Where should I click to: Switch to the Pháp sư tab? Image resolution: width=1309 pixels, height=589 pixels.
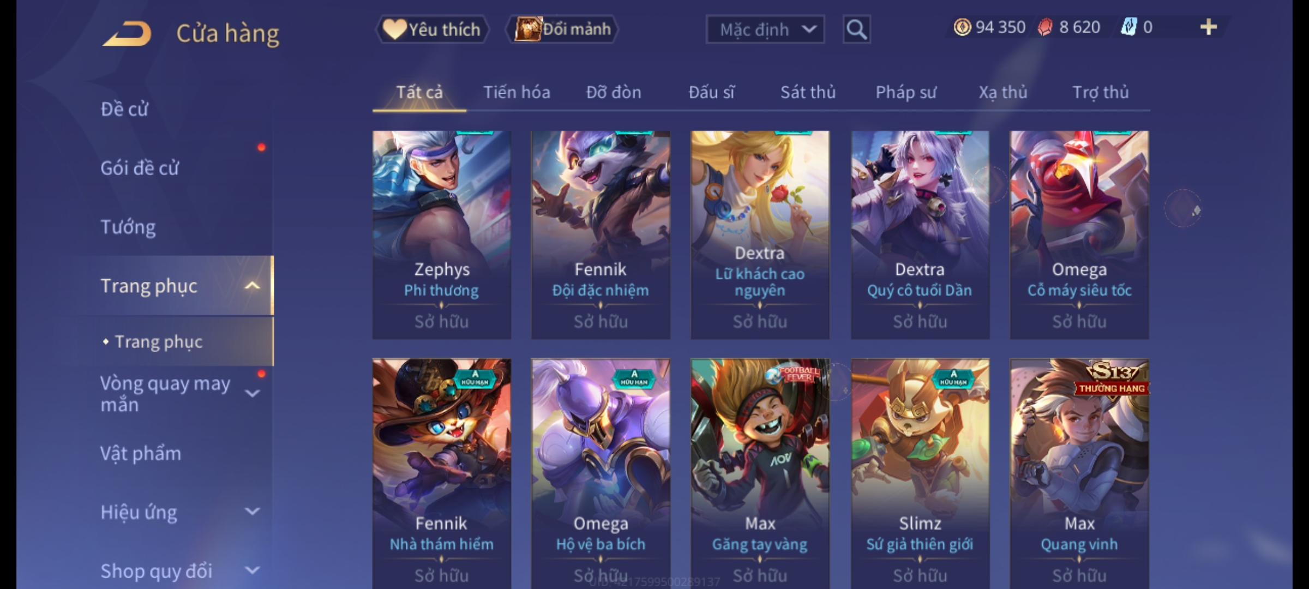click(906, 92)
